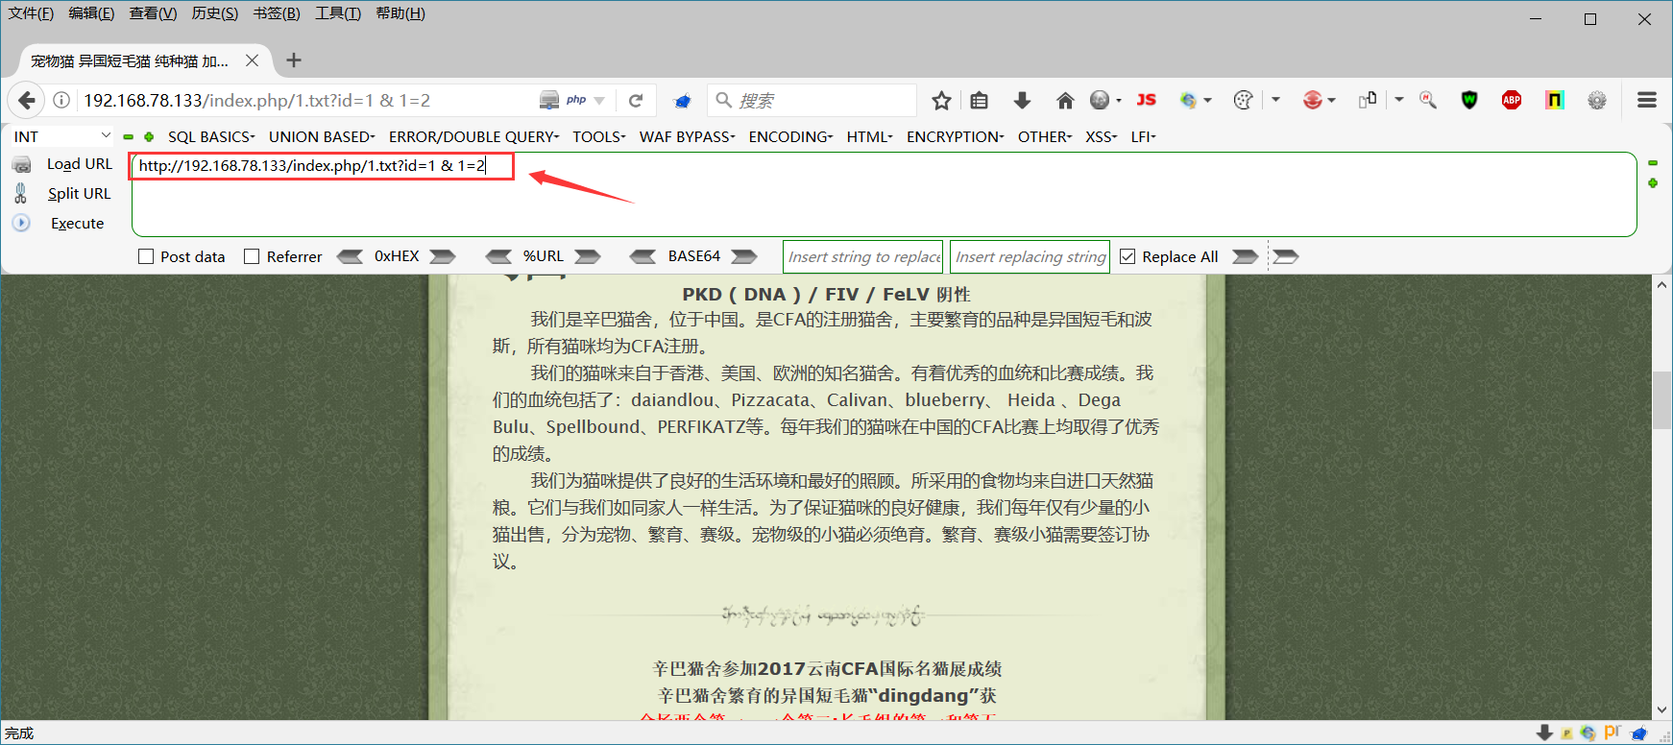Expand the SQL BASICS menu
The image size is (1673, 745).
coord(211,137)
